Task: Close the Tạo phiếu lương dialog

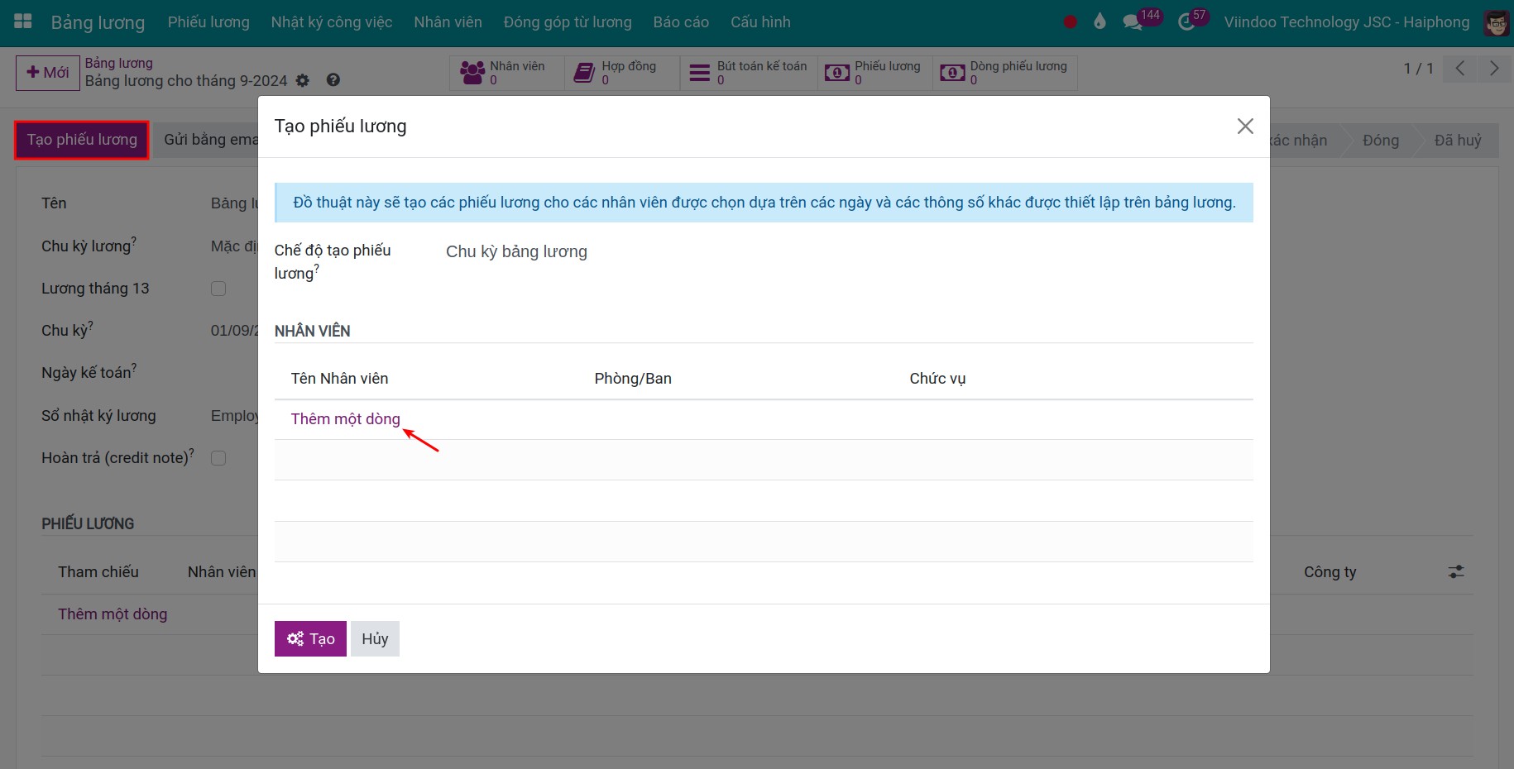Action: pyautogui.click(x=1245, y=127)
